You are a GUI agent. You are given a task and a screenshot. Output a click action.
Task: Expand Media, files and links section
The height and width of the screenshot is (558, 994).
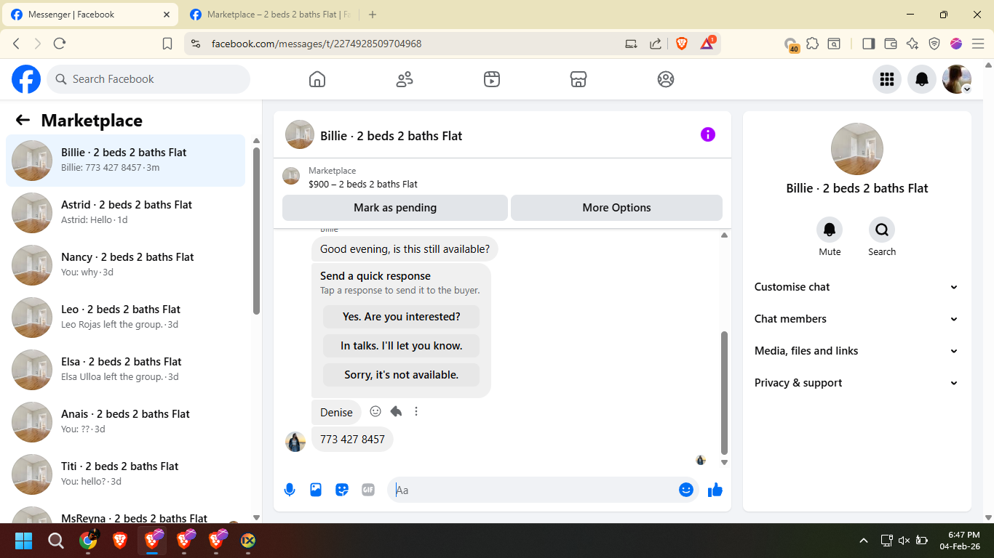[x=856, y=351]
